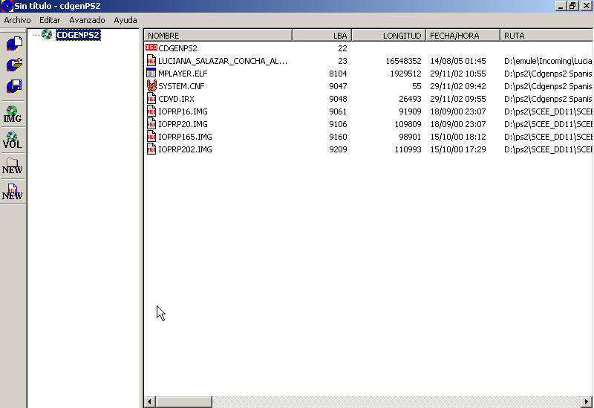Select the CDGENPS2 entry in file list

tap(177, 48)
